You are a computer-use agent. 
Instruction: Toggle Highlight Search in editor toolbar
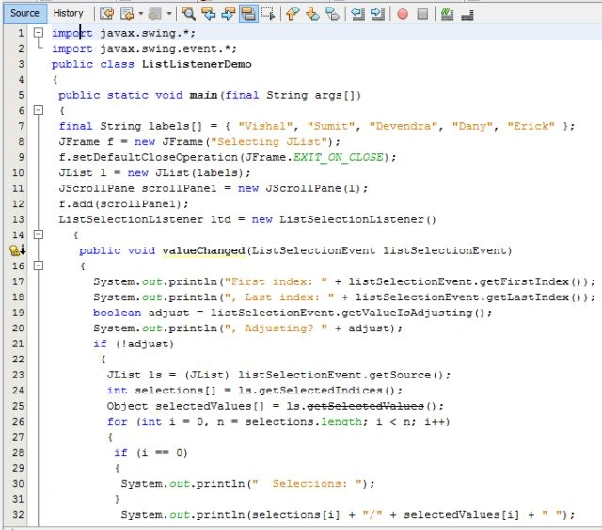248,14
